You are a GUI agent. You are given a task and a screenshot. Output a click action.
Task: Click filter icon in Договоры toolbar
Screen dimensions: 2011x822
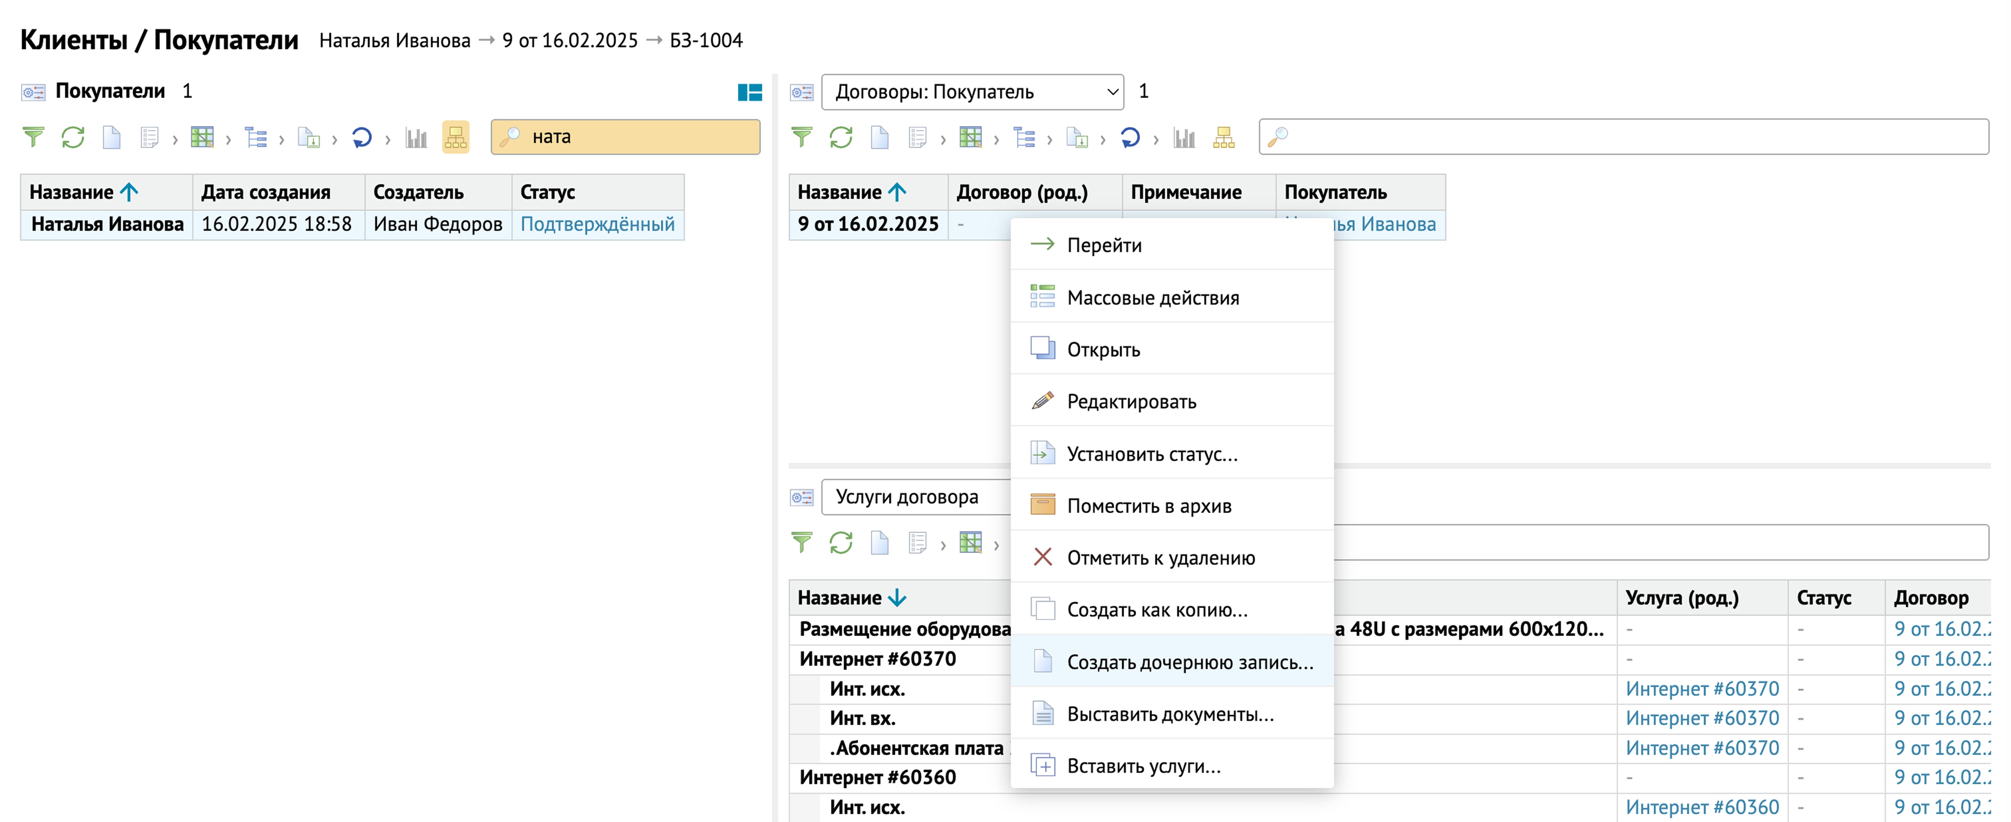(802, 137)
